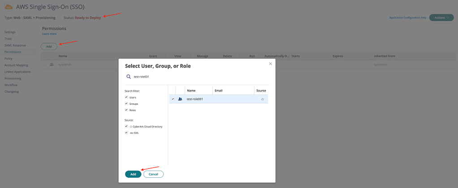The height and width of the screenshot is (188, 458).
Task: Toggle the CyberArk Cloud Directory source checkbox
Action: click(126, 126)
